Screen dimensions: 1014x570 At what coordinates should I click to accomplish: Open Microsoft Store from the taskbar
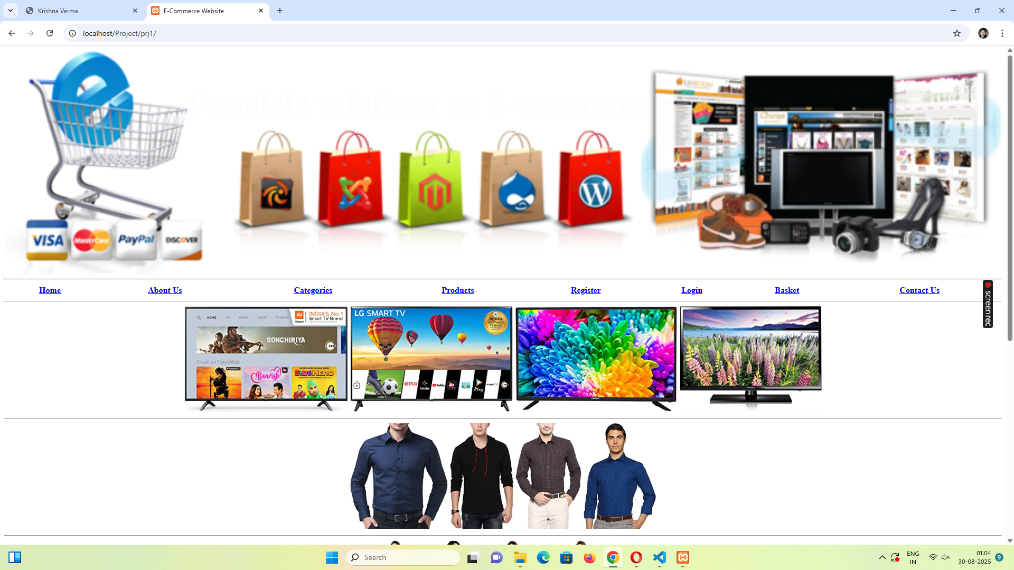[x=567, y=557]
